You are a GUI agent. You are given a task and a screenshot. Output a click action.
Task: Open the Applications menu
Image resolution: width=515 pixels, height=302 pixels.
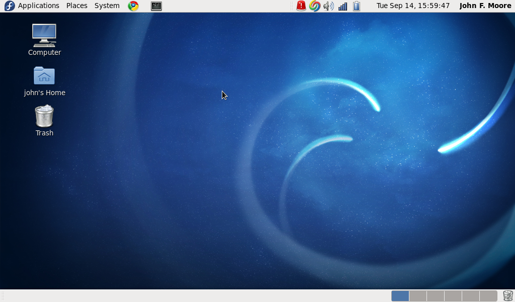point(39,6)
